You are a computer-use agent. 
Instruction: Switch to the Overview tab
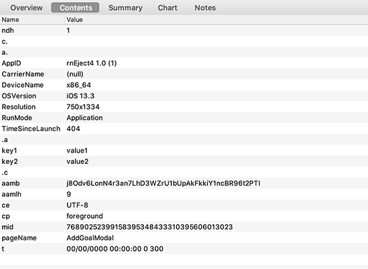[27, 8]
